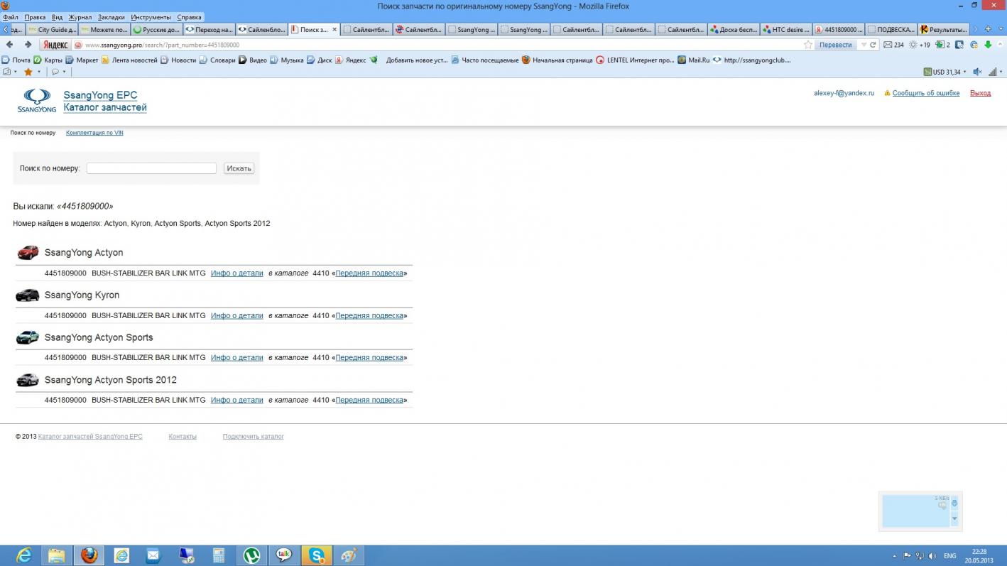Open the Лента новостей bookmark
This screenshot has height=566, width=1007.
coord(129,60)
